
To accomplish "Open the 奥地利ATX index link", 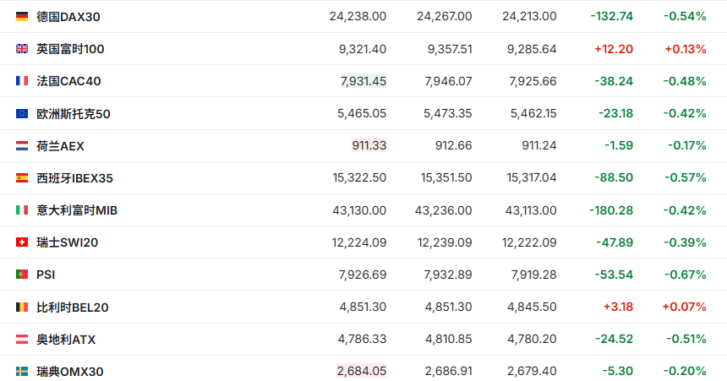I will pyautogui.click(x=66, y=339).
